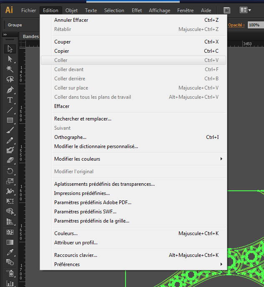
Task: Open Adobe Bridge via Br icon
Action: 227,10
